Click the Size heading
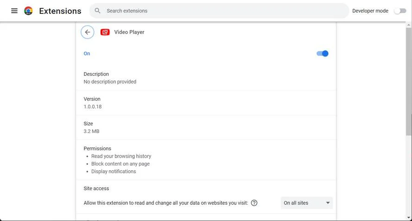 (x=88, y=124)
